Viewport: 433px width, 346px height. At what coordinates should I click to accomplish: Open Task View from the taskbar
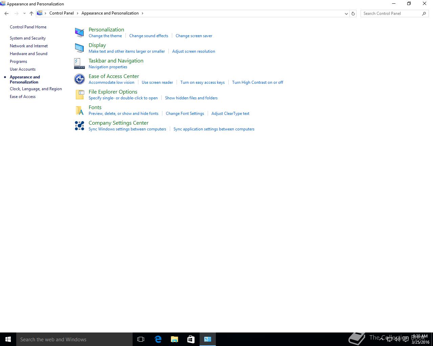(141, 339)
